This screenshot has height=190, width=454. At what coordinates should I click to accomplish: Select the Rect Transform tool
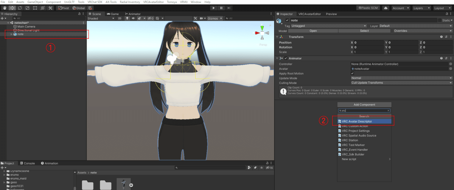pyautogui.click(x=35, y=8)
